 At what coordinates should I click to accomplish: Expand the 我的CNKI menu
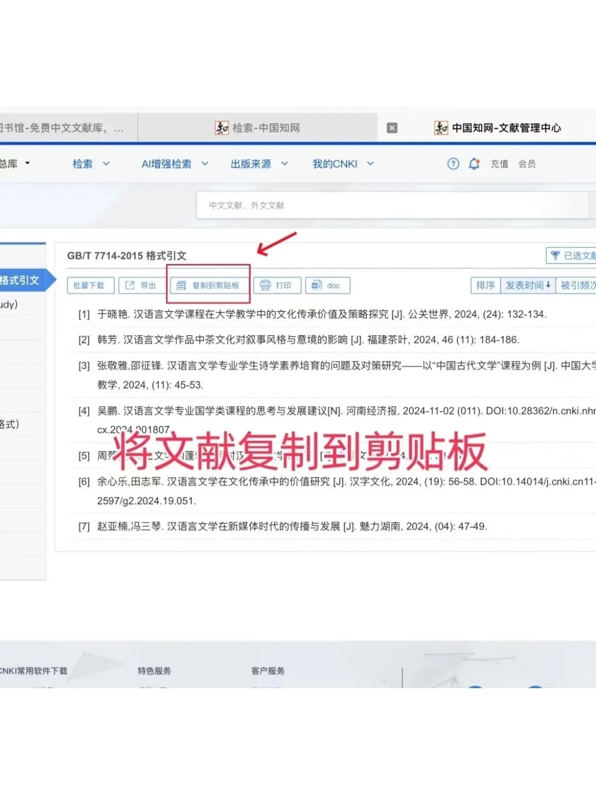point(343,164)
